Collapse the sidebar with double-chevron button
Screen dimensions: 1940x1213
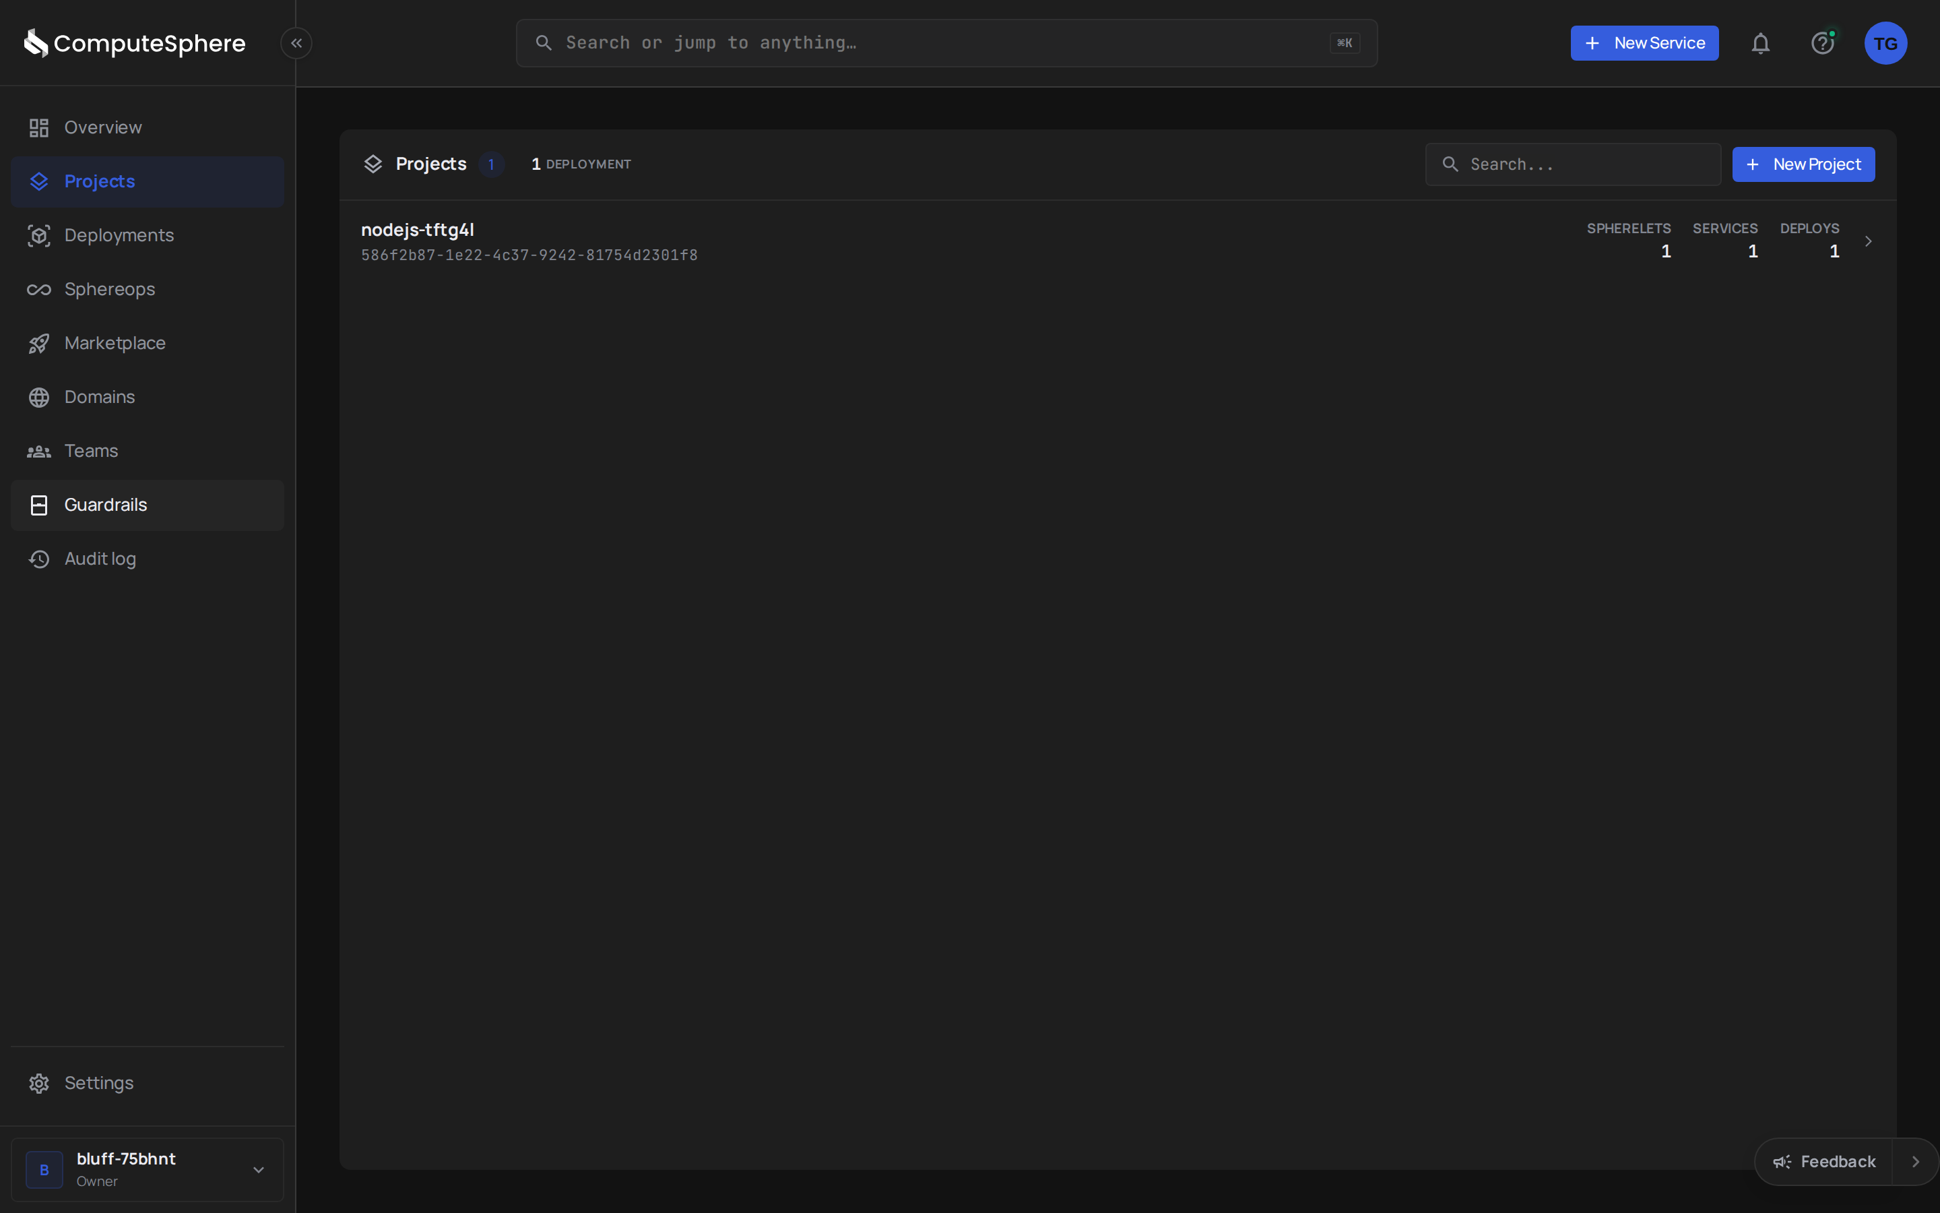(x=296, y=43)
